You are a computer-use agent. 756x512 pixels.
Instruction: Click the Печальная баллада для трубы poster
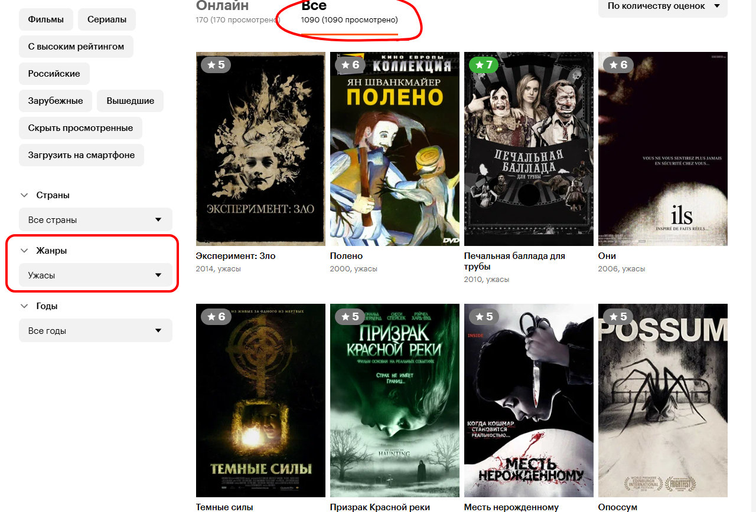coord(529,149)
